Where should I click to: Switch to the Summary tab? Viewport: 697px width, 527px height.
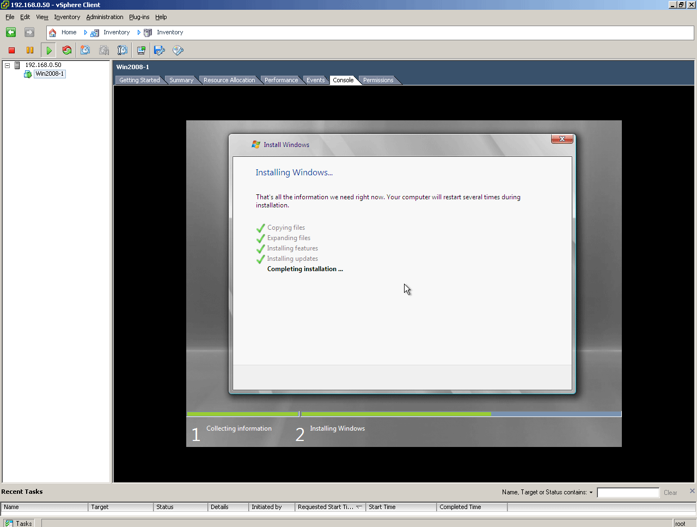pos(181,81)
